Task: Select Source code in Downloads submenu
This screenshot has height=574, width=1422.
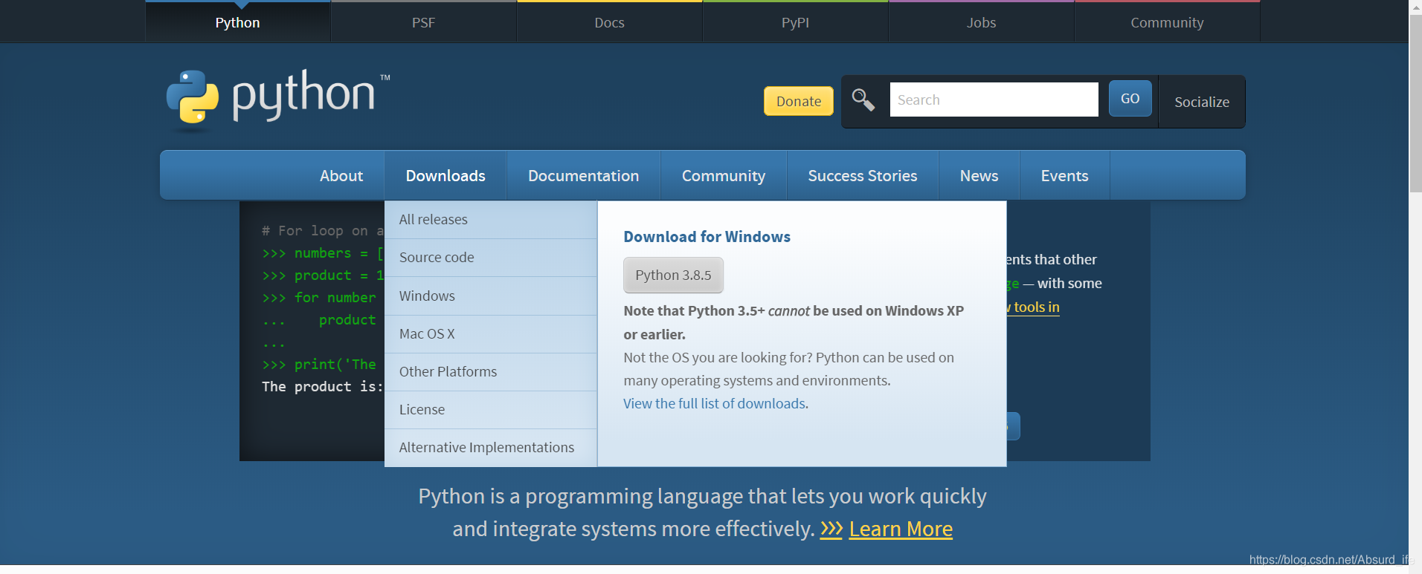Action: click(491, 258)
